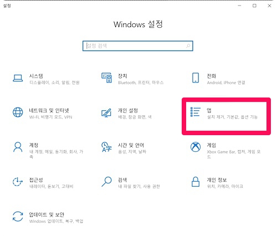Select the 시스템 category title
The width and height of the screenshot is (277, 236).
click(x=36, y=76)
